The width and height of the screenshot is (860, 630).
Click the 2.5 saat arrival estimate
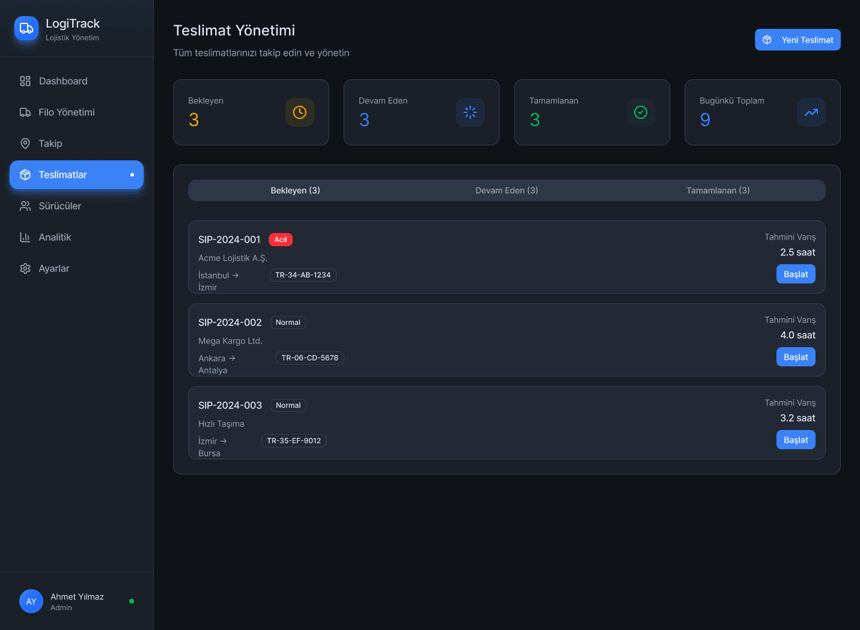pyautogui.click(x=797, y=252)
